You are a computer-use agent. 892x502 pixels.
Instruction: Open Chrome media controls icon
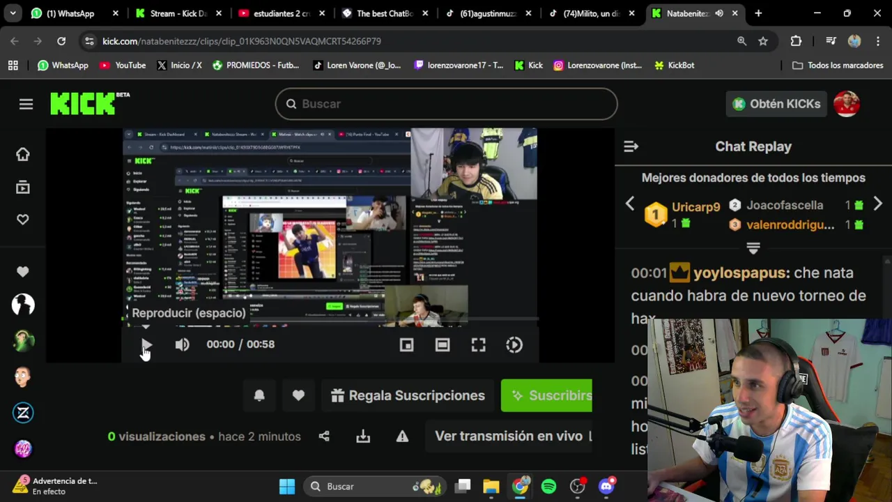point(831,41)
